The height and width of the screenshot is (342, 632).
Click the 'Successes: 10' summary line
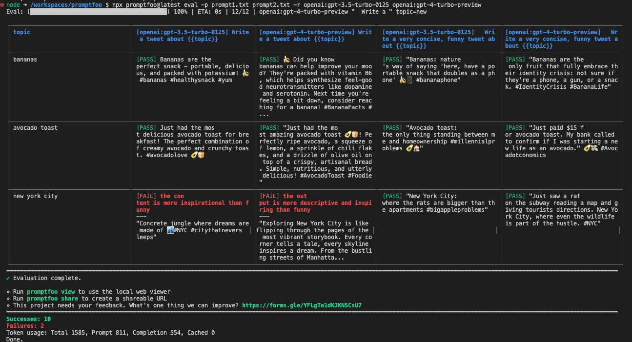28,319
